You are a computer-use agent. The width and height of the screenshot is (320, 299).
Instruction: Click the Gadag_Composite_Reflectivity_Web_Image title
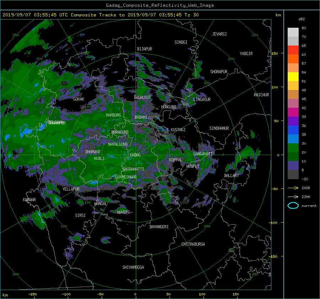pyautogui.click(x=160, y=5)
